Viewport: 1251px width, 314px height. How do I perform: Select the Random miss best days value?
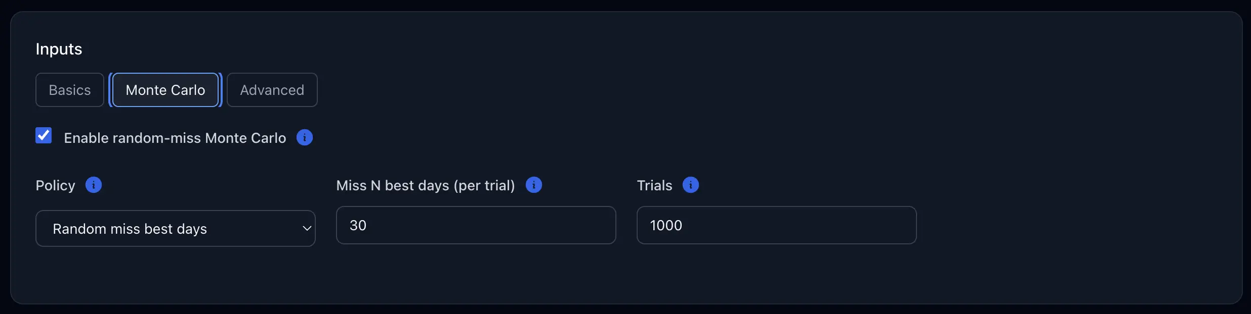click(x=130, y=229)
